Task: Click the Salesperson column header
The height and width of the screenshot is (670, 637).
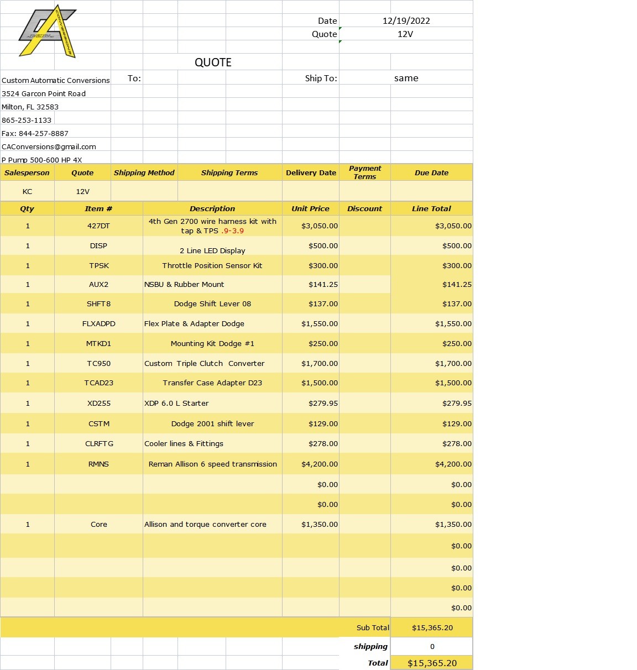Action: pos(27,172)
